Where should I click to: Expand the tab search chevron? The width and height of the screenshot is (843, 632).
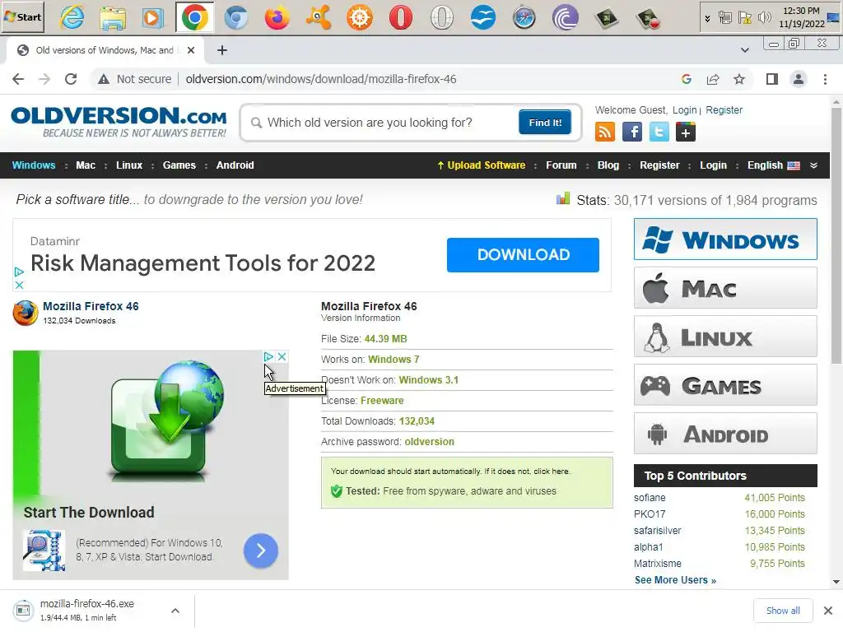[x=744, y=50]
